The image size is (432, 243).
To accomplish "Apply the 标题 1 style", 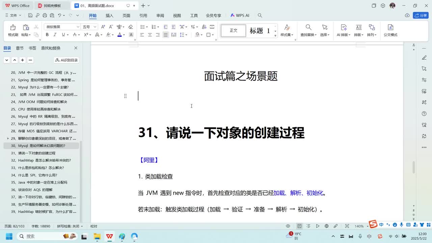I will tap(260, 31).
